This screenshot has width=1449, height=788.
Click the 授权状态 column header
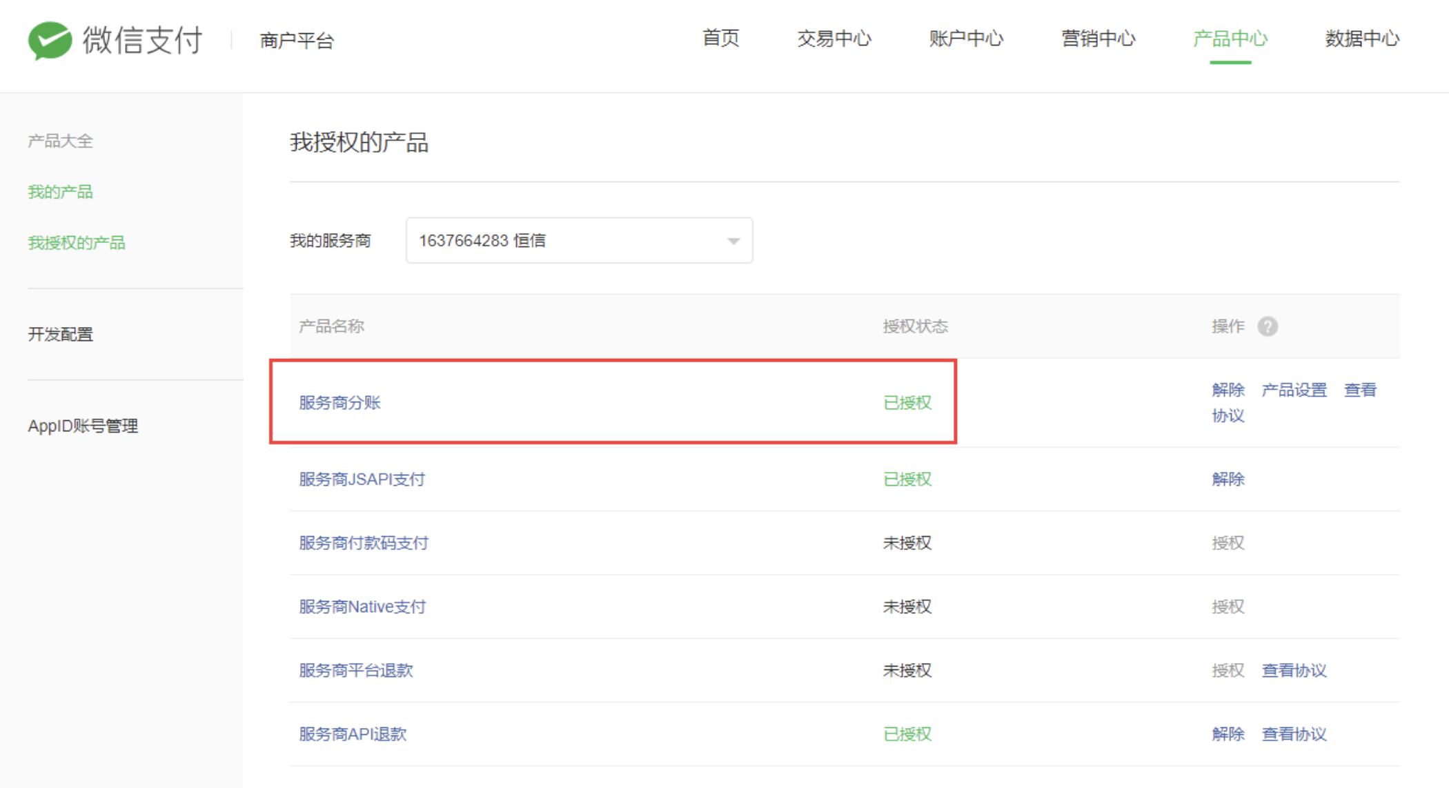point(915,326)
